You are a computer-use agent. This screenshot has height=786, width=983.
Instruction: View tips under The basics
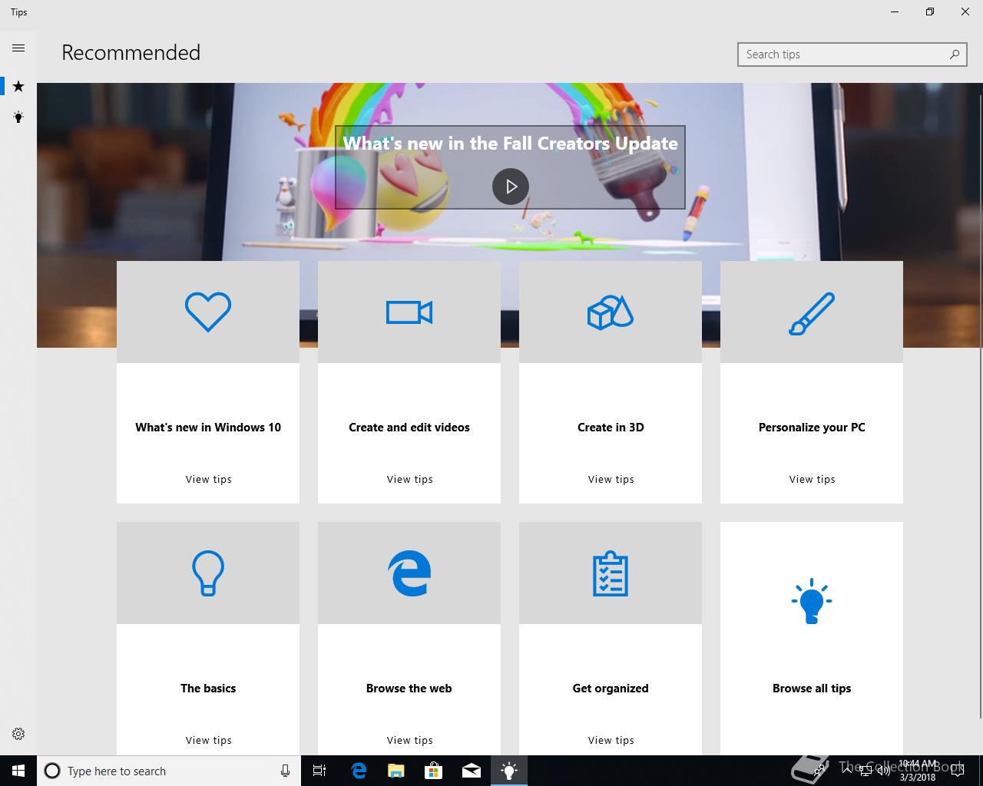208,740
